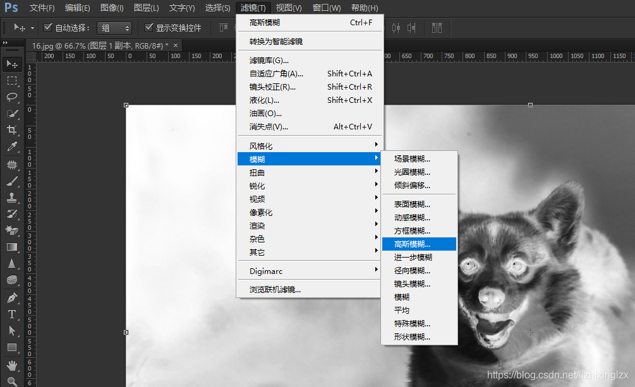Open the 帮助(H) menu
The image size is (635, 387).
pyautogui.click(x=365, y=8)
